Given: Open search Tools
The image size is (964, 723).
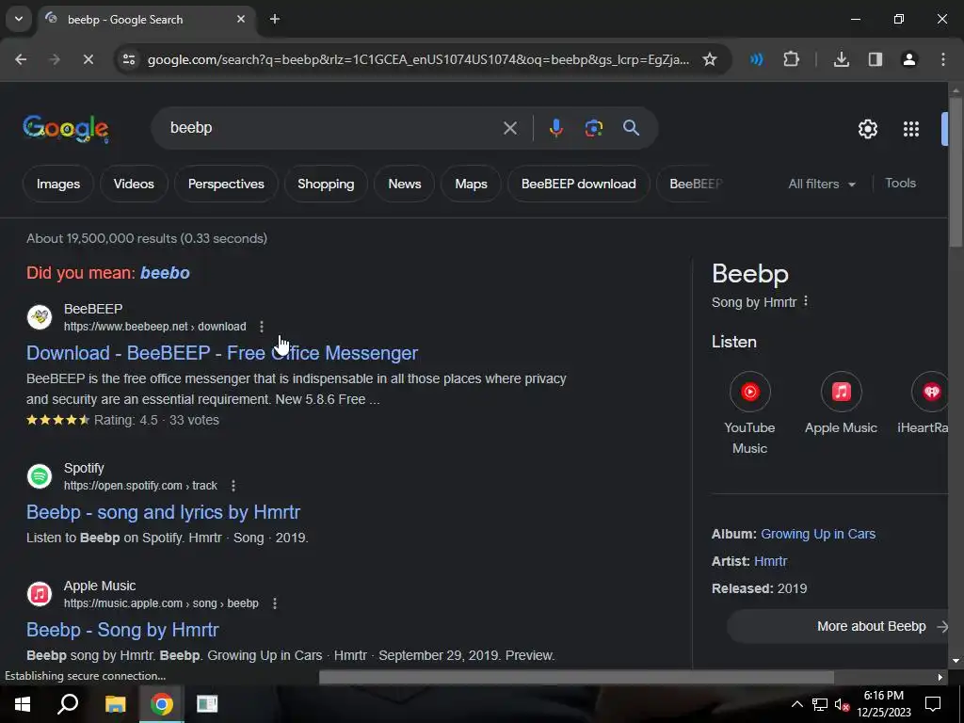Looking at the screenshot, I should (900, 184).
